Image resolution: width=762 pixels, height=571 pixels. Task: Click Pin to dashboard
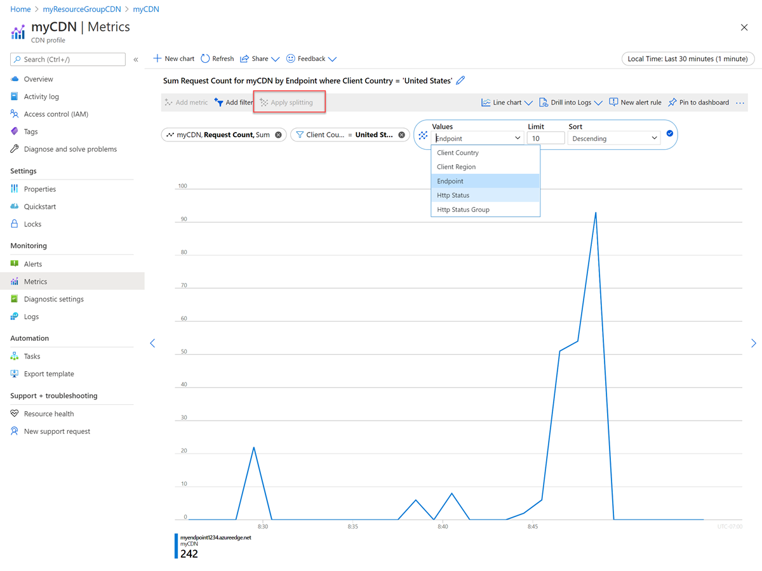click(698, 103)
